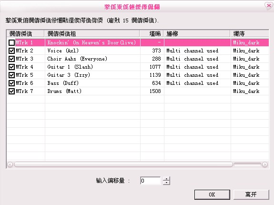Screen dimensions: 274x205
Task: Decrease offset with the spinner down arrow
Action: click(166, 183)
